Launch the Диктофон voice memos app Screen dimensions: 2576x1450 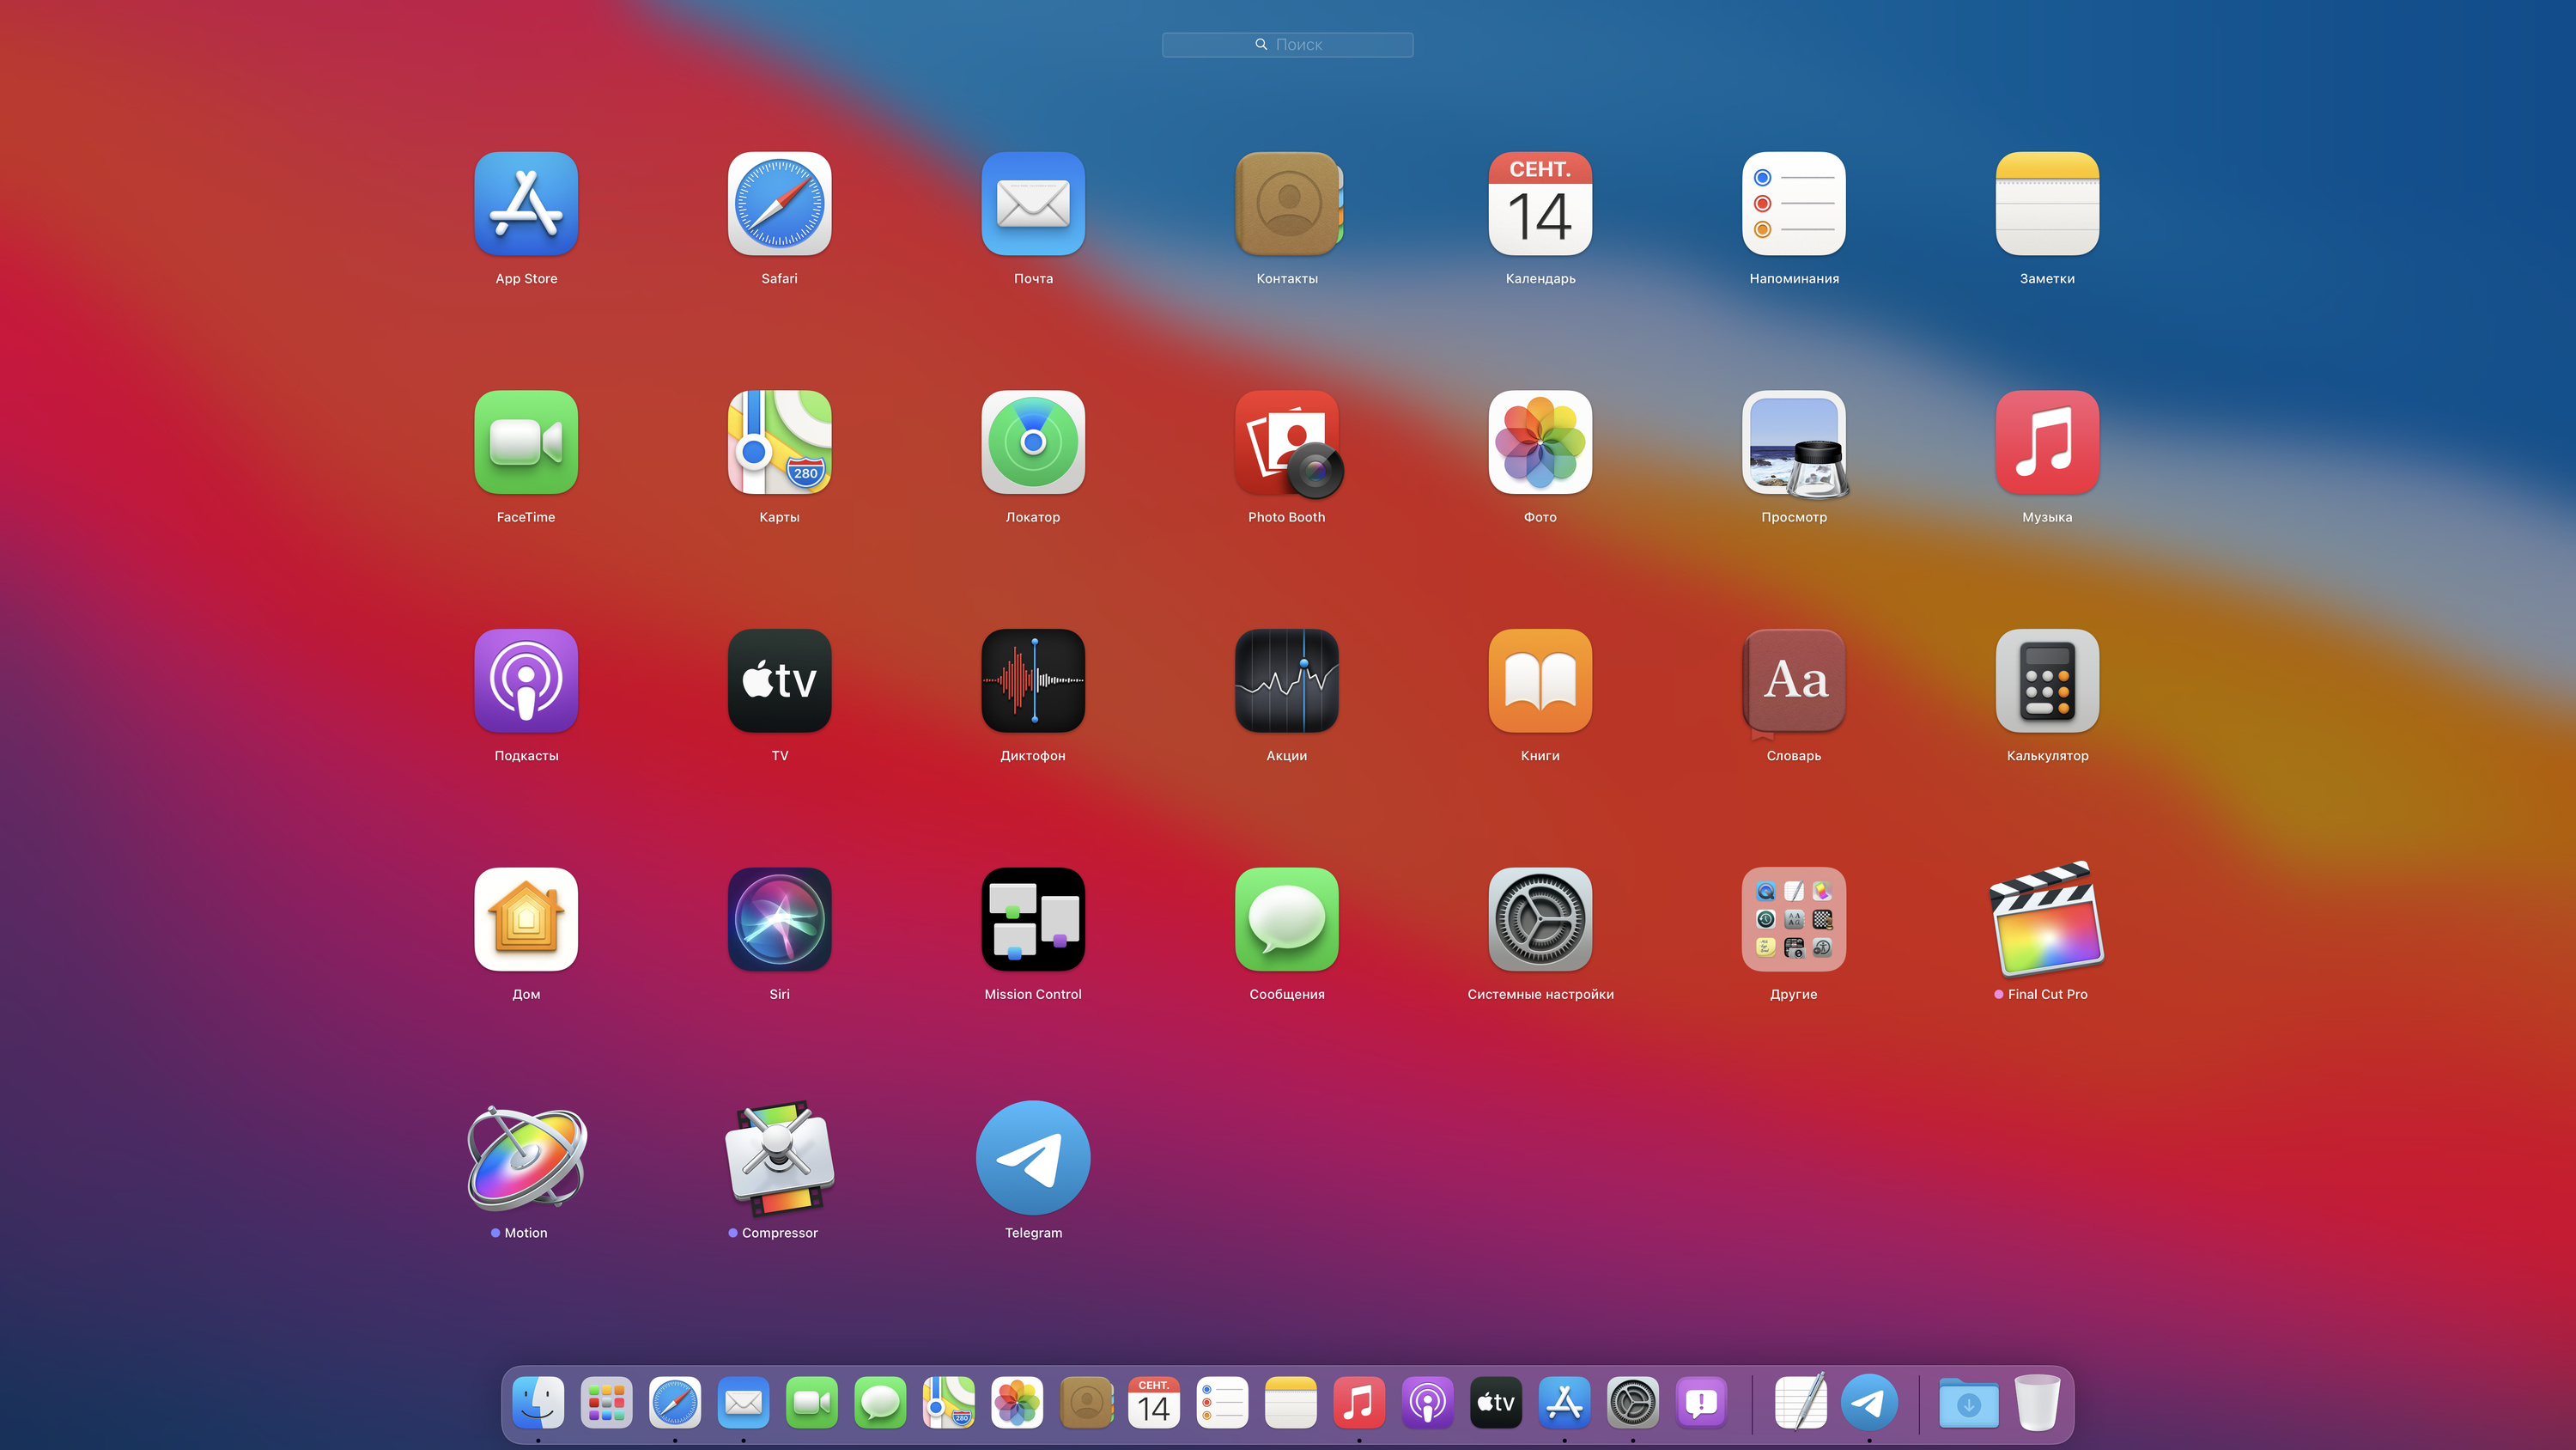[x=1033, y=680]
